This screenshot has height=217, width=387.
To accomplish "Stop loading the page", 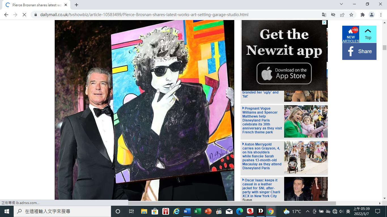I will click(x=24, y=15).
